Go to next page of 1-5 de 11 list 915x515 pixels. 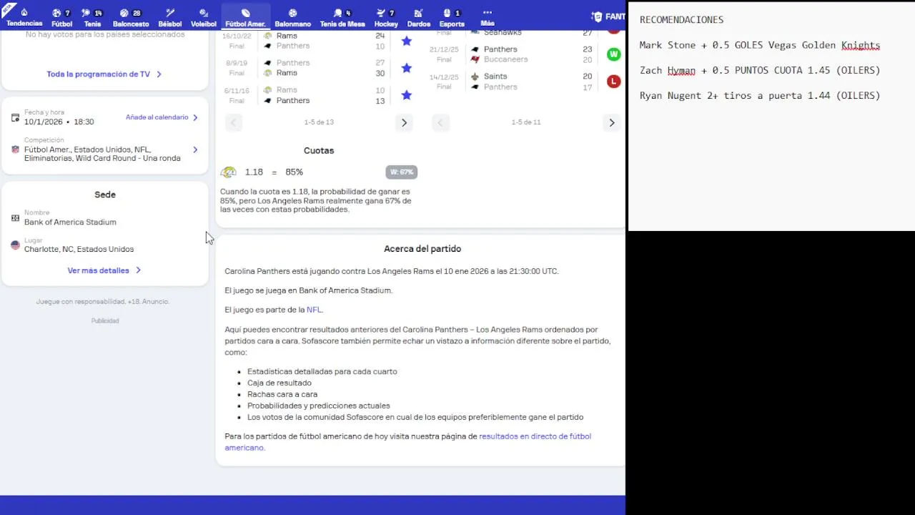611,122
